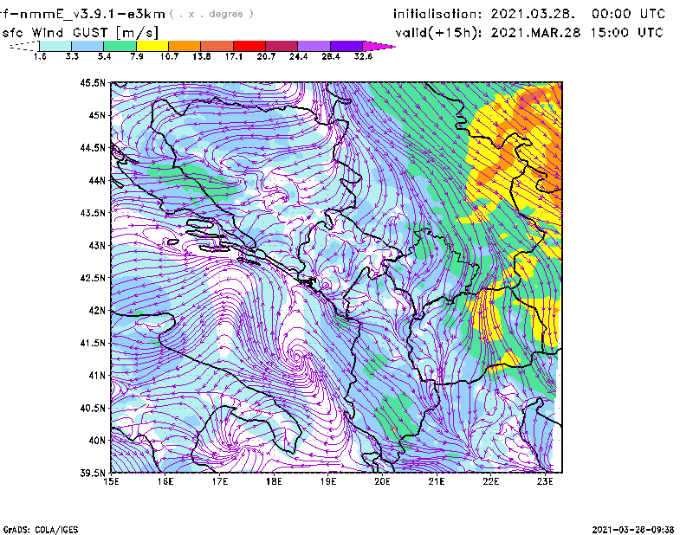Click the crimson legend swatch (20.7–24.4)

281,46
